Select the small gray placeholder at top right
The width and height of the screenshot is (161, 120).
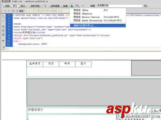146,68
